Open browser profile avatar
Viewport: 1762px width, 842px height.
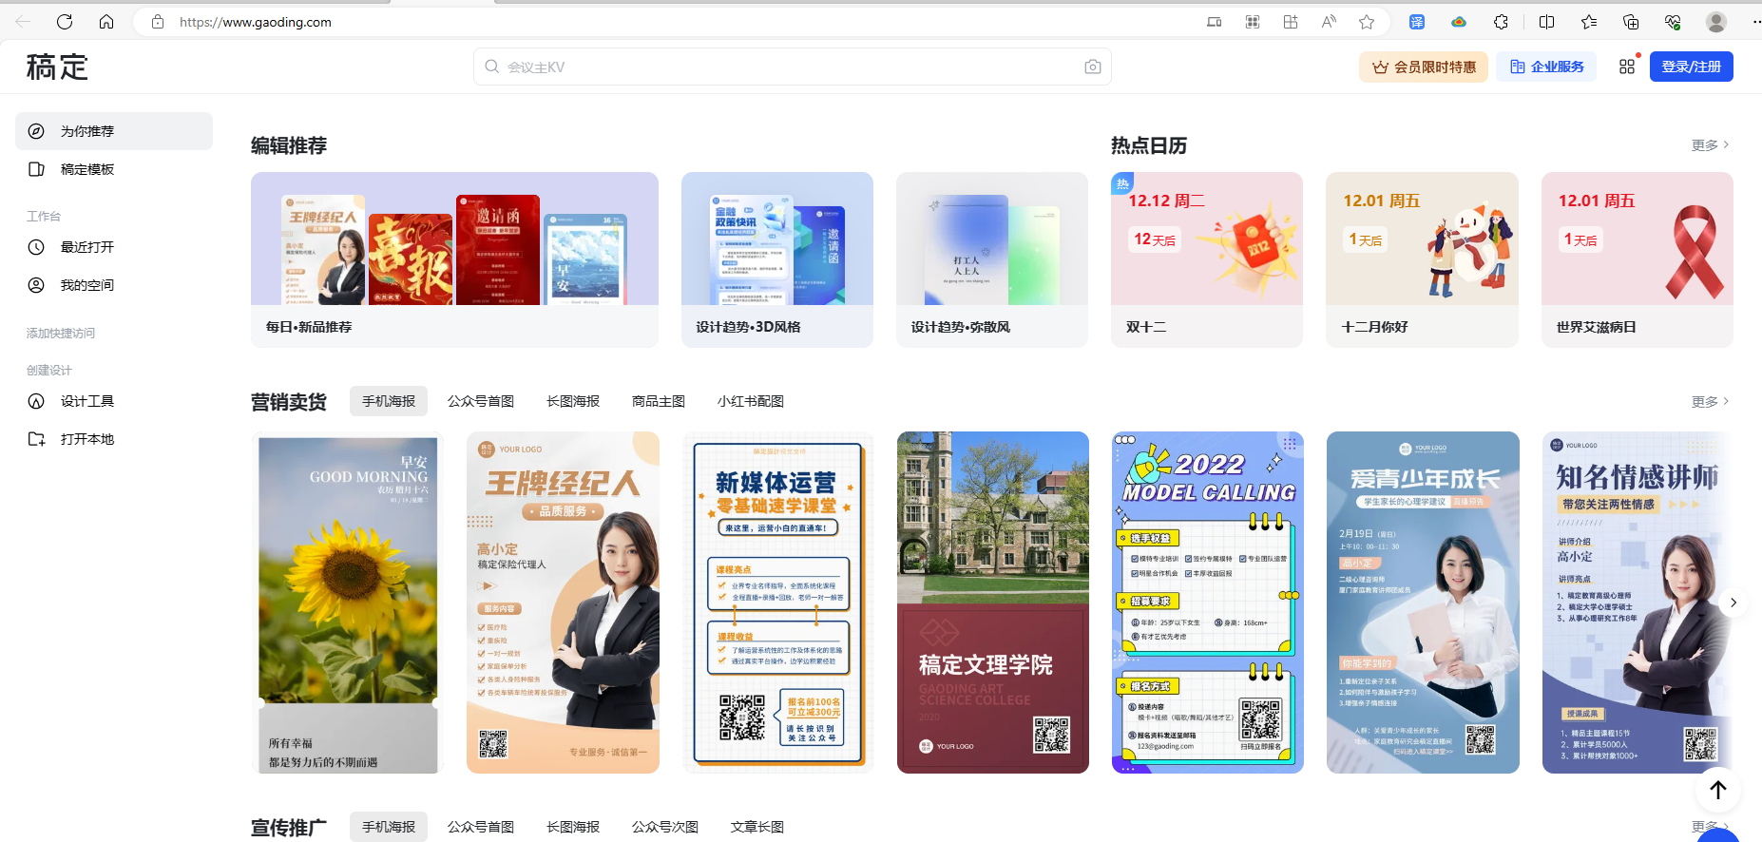pyautogui.click(x=1716, y=22)
